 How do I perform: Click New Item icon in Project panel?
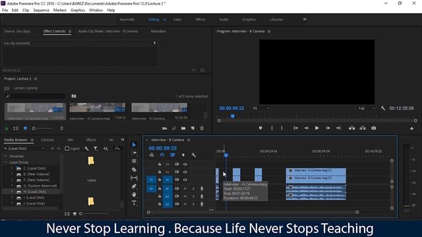(x=193, y=128)
